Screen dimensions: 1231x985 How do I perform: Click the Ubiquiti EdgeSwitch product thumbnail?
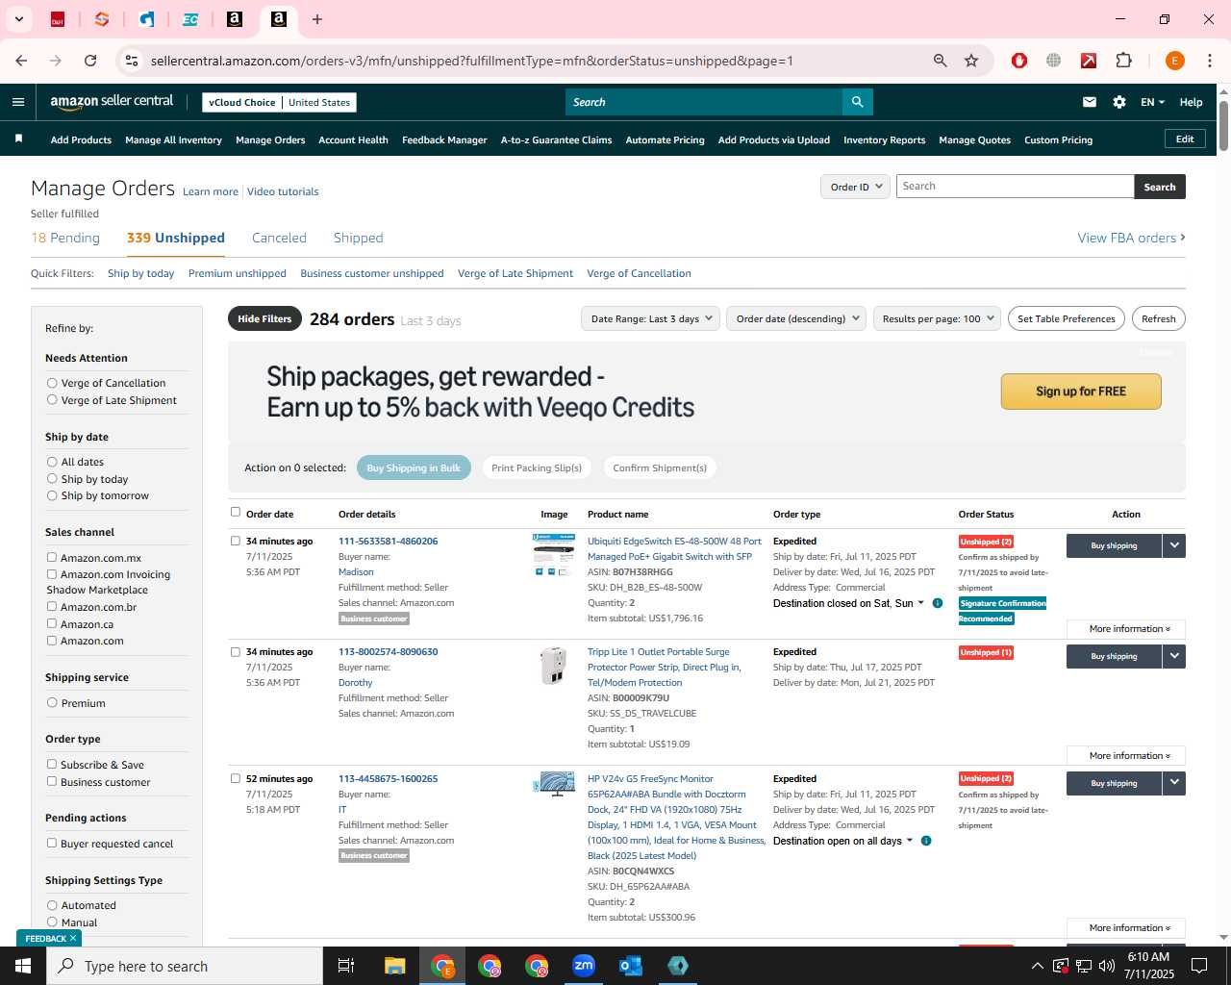(x=554, y=555)
